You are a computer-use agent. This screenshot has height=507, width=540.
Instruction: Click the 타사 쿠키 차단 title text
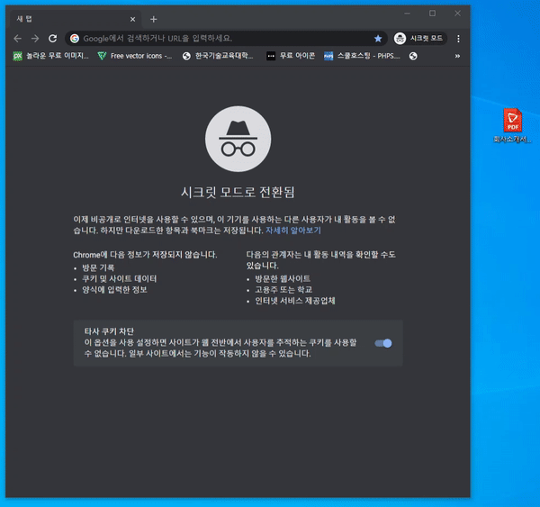pos(109,331)
